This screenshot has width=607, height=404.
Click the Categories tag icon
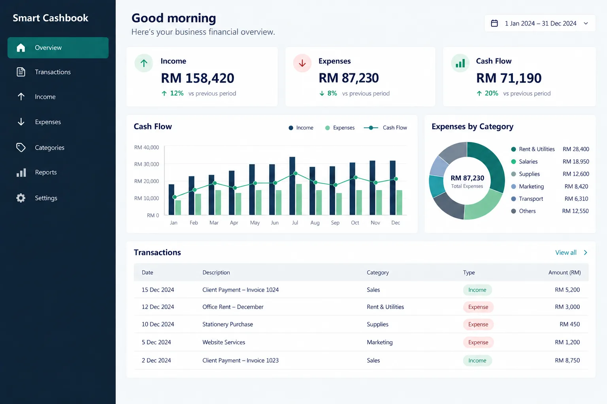point(21,148)
